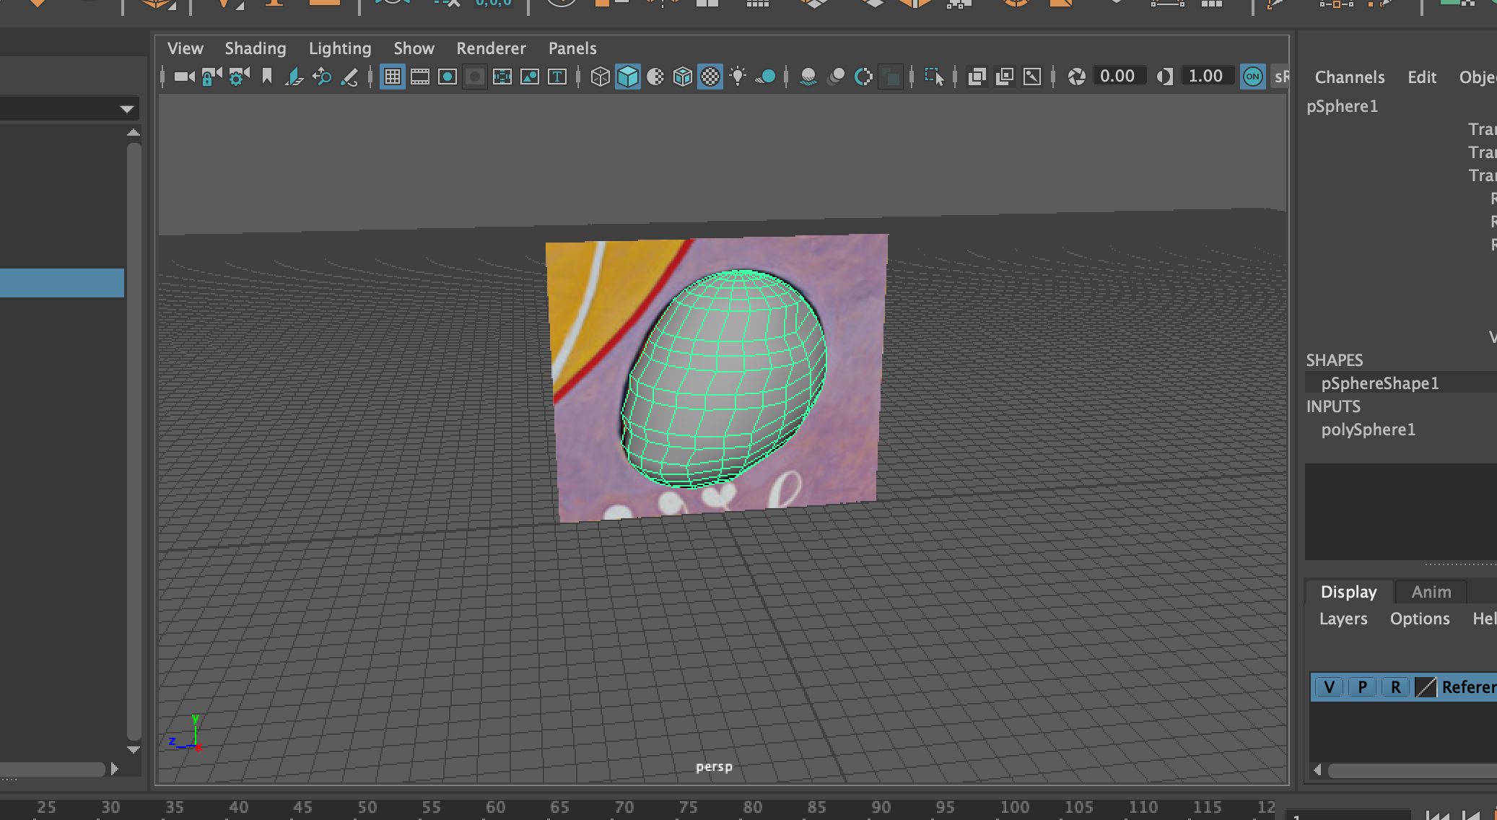
Task: Toggle color management ON button
Action: [1253, 77]
